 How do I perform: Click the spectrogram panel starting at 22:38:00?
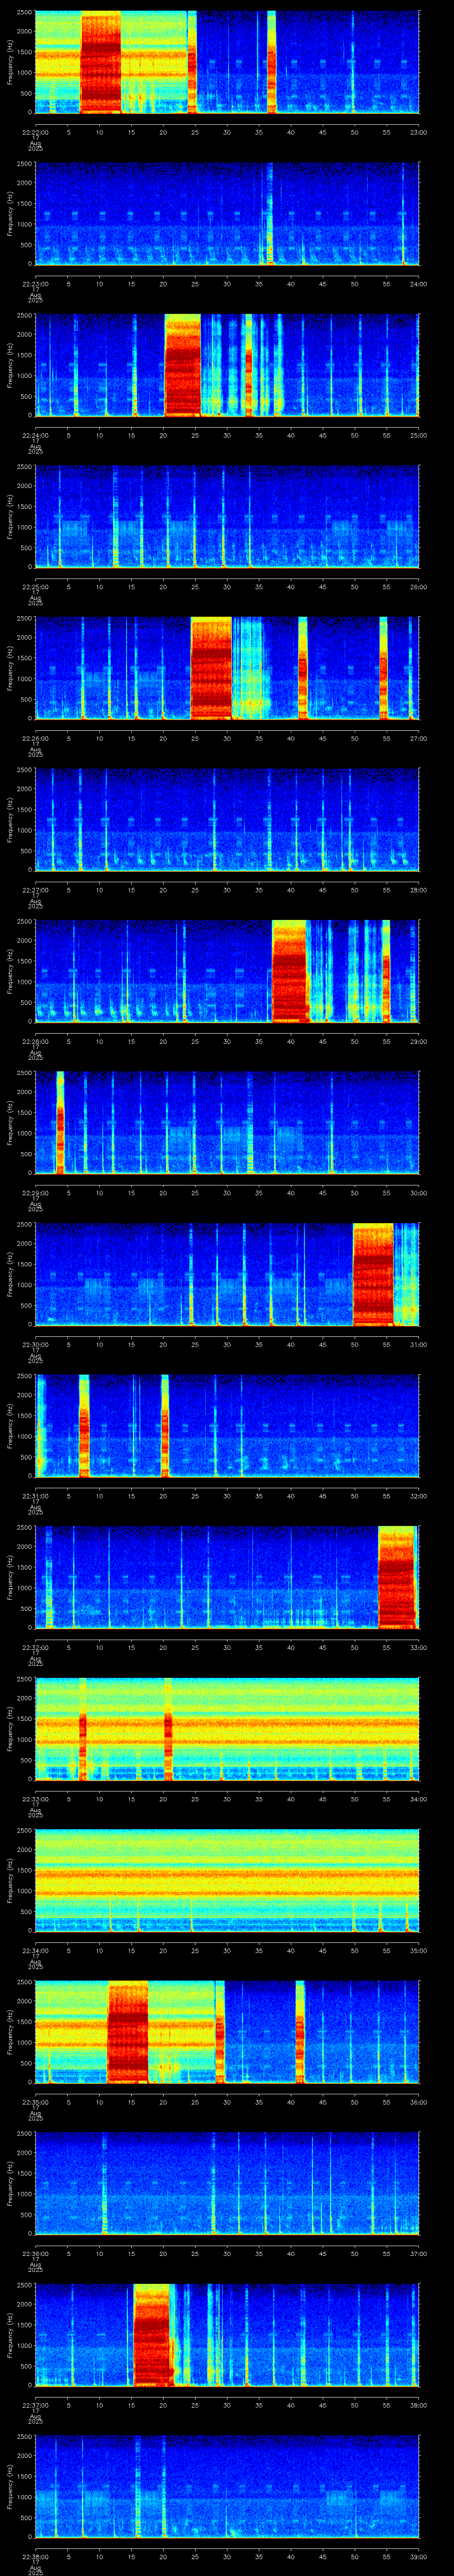click(227, 2486)
